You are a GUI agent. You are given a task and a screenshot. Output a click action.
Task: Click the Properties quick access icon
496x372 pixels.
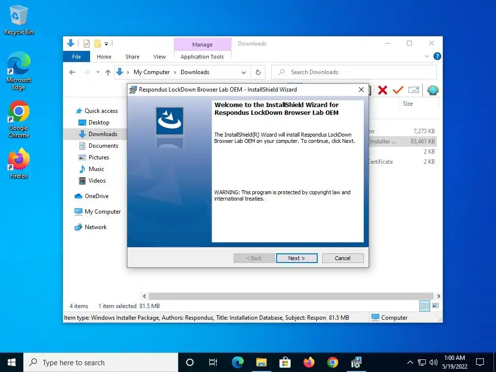(86, 44)
